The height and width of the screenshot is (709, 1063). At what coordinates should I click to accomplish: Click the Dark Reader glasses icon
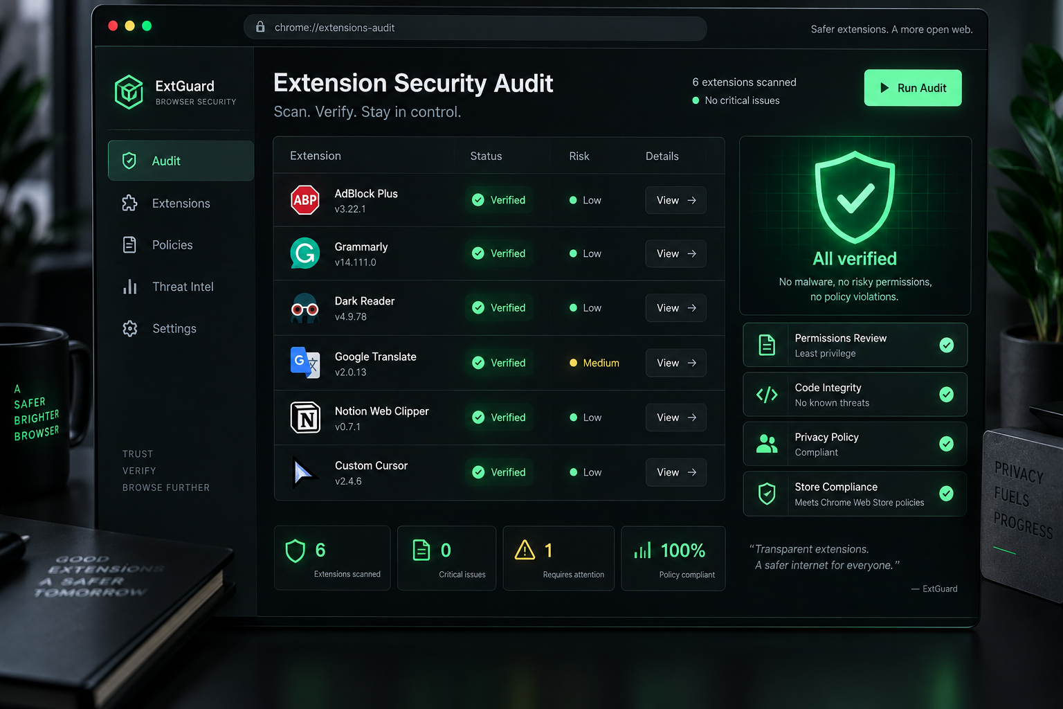(305, 308)
